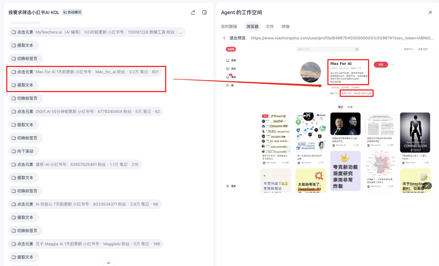The height and width of the screenshot is (266, 439).
Task: Click the back chevron beside 退出预览
Action: pyautogui.click(x=224, y=38)
